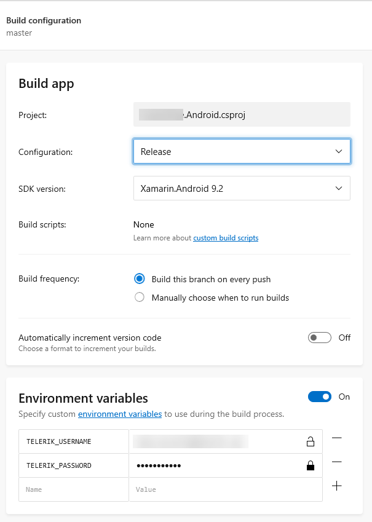Viewport: 372px width, 522px height.
Task: Turn off the Environment variables switch
Action: tap(320, 397)
